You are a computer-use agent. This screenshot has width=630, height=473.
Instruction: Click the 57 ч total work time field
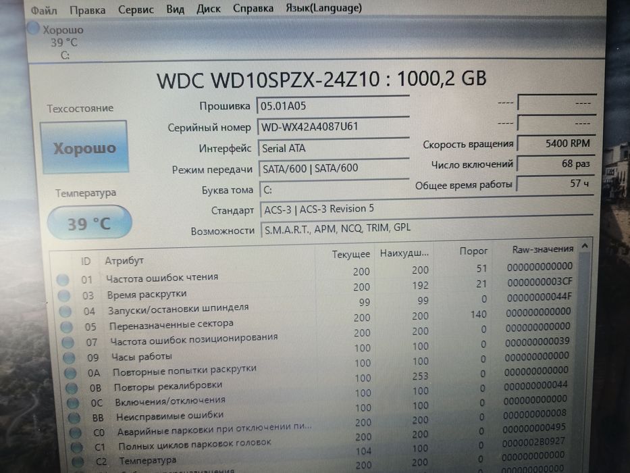point(555,183)
